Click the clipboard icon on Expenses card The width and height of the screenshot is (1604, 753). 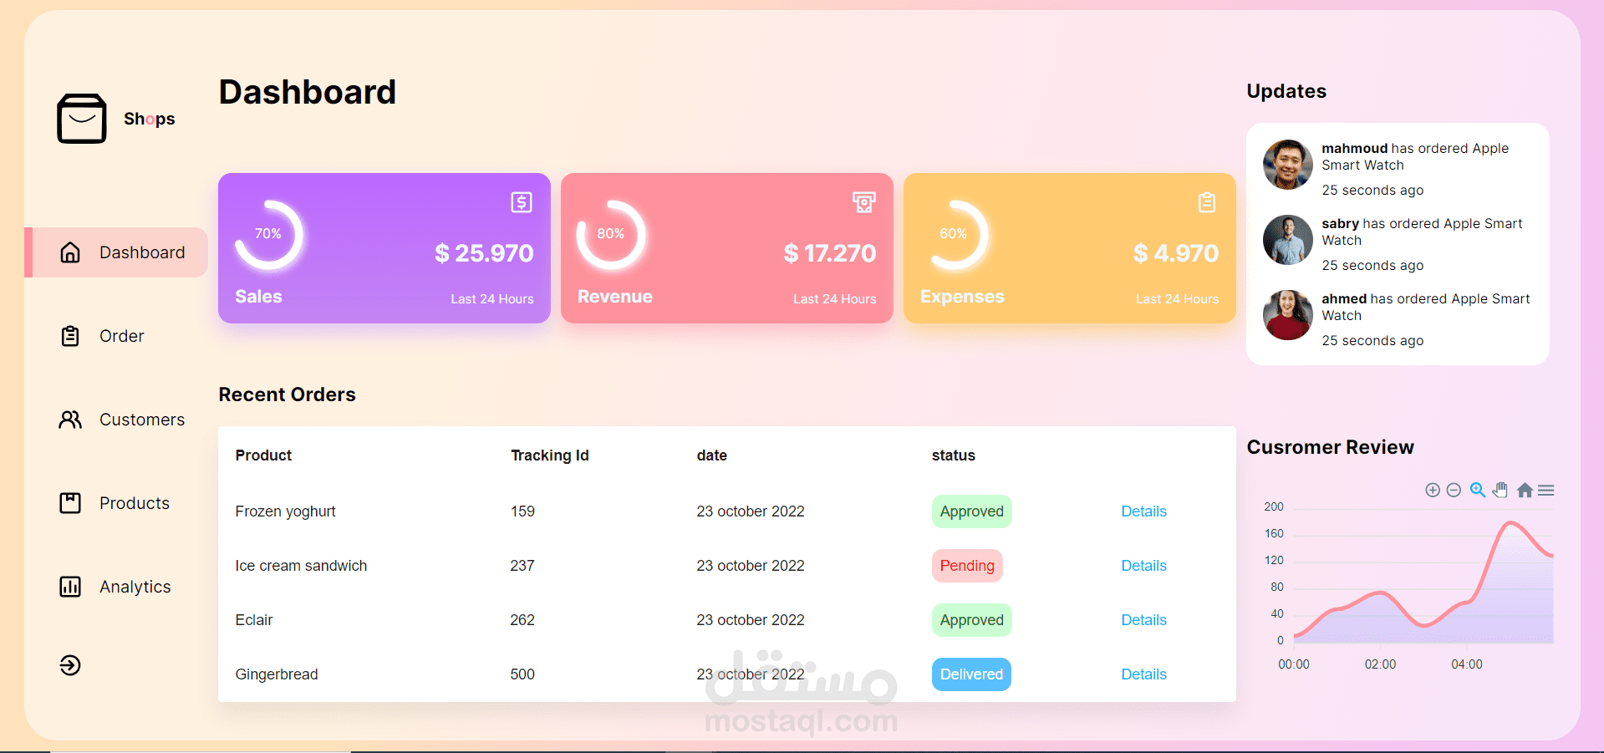(x=1207, y=202)
